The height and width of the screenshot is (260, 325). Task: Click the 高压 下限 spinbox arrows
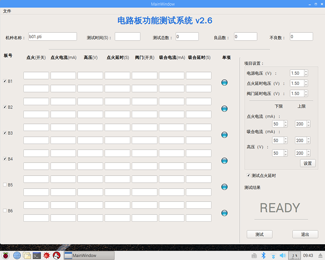pos(286,153)
